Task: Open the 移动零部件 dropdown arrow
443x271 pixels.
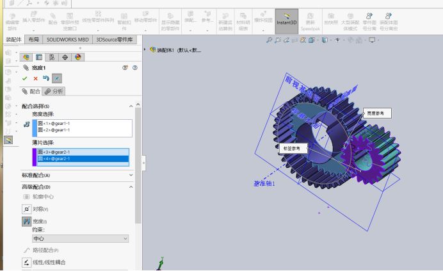Action: [145, 30]
